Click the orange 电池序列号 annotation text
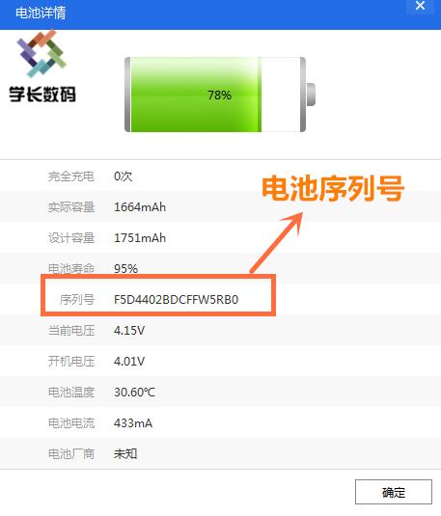Viewport: 441px width, 516px height. tap(333, 188)
